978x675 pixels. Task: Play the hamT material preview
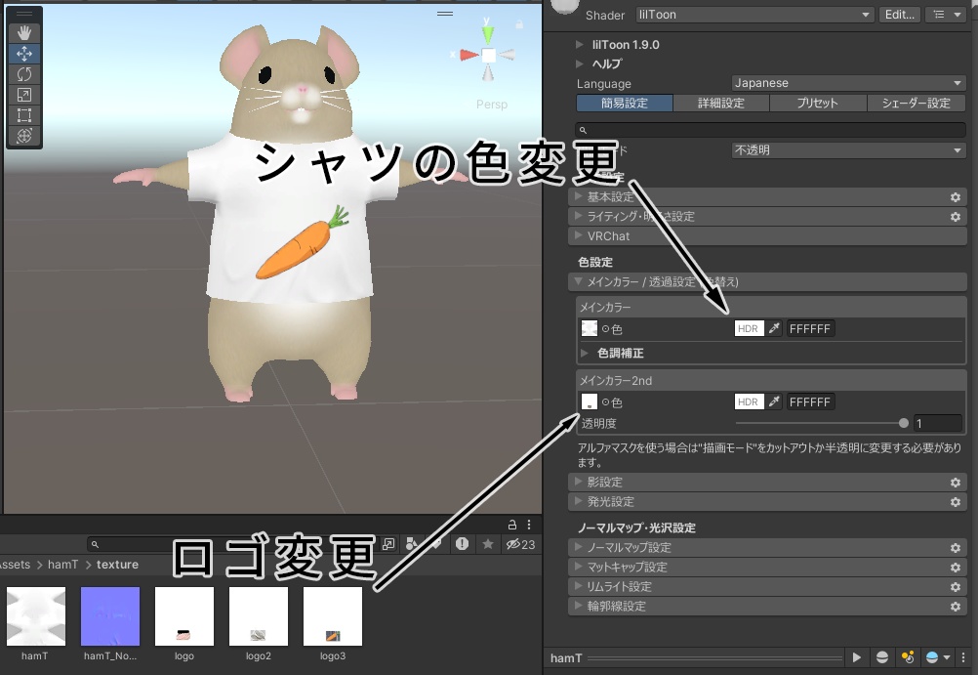tap(856, 657)
